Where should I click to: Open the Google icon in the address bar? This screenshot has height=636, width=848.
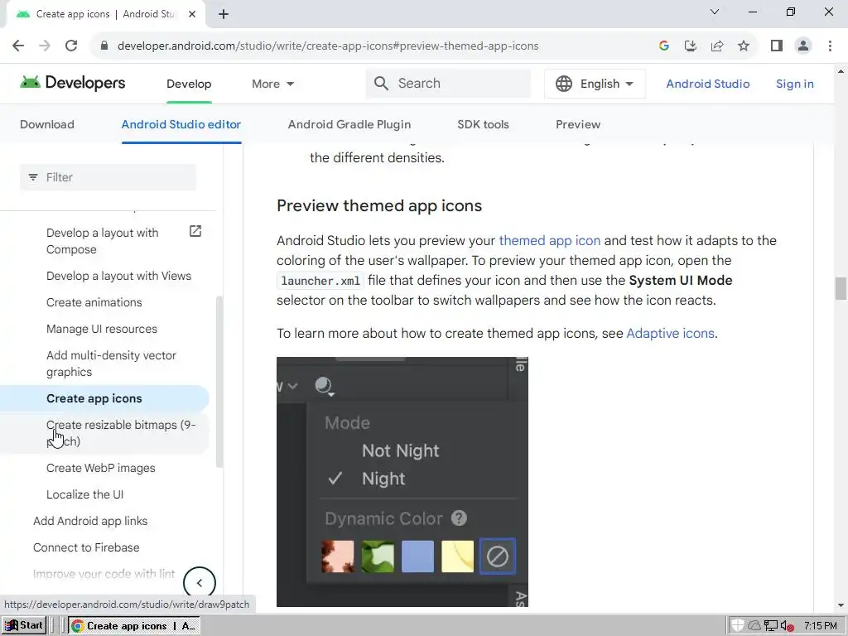pyautogui.click(x=664, y=46)
